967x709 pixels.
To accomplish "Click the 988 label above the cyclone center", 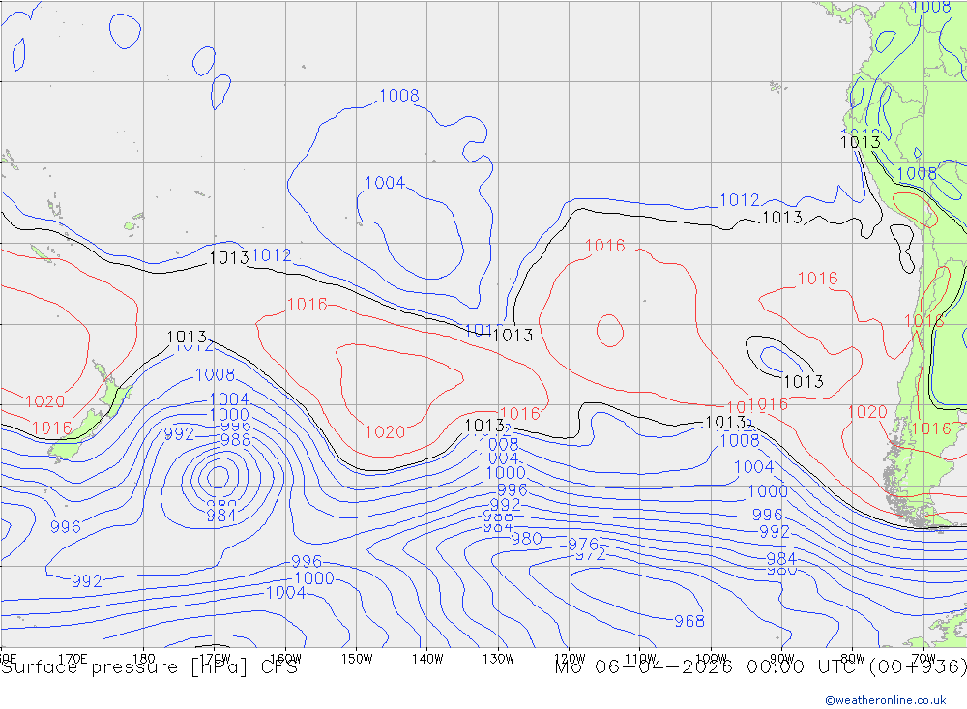I will (236, 440).
